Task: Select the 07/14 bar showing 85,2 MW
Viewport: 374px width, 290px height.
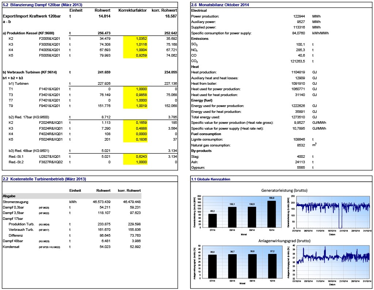Action: 212,221
